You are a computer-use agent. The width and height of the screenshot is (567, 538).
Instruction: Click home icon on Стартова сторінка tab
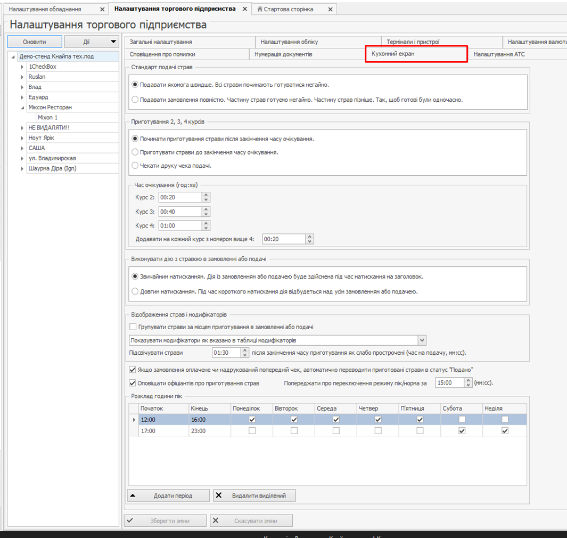(x=260, y=10)
